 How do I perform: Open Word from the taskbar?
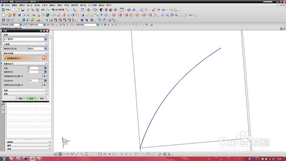click(x=19, y=159)
